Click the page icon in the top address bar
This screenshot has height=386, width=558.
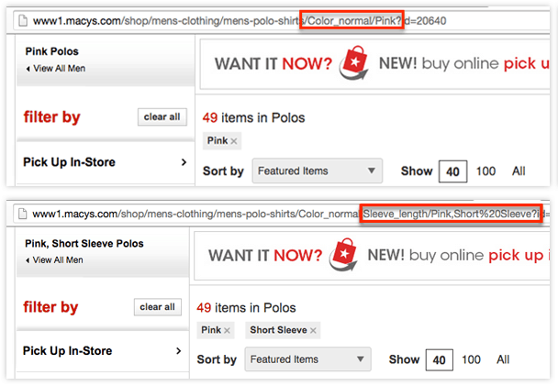coord(23,21)
